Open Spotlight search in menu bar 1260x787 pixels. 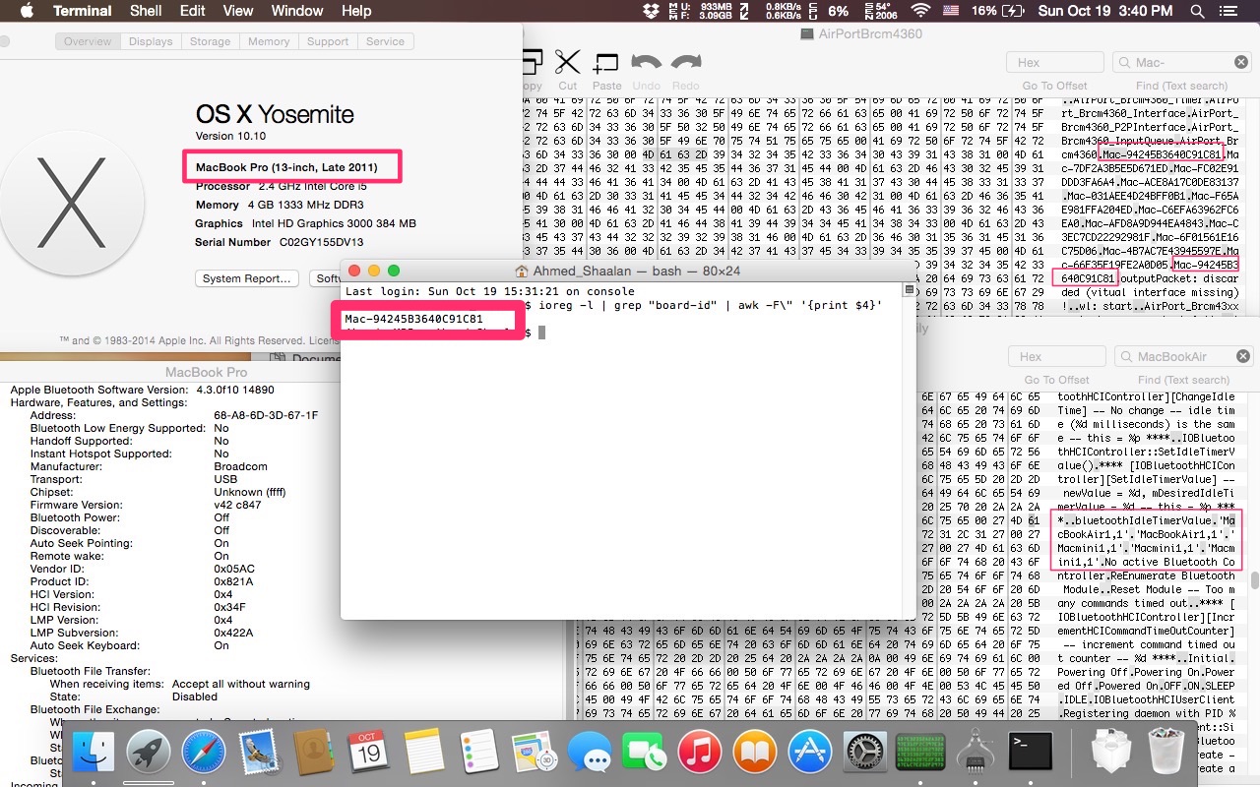point(1197,11)
